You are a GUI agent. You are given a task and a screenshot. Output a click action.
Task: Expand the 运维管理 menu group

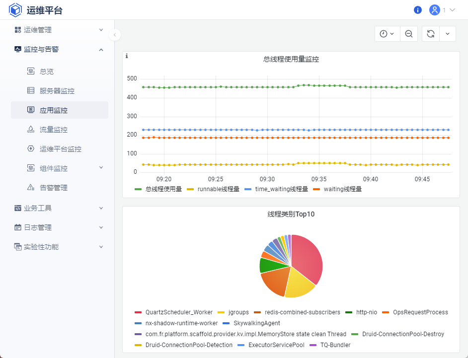click(x=59, y=30)
